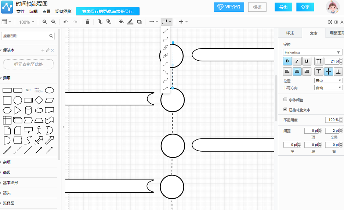This screenshot has height=210, width=344.
Task: Expand the 流程图 shapes section
Action: (9, 203)
